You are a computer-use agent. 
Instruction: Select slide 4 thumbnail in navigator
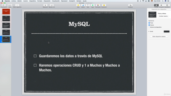6,33
